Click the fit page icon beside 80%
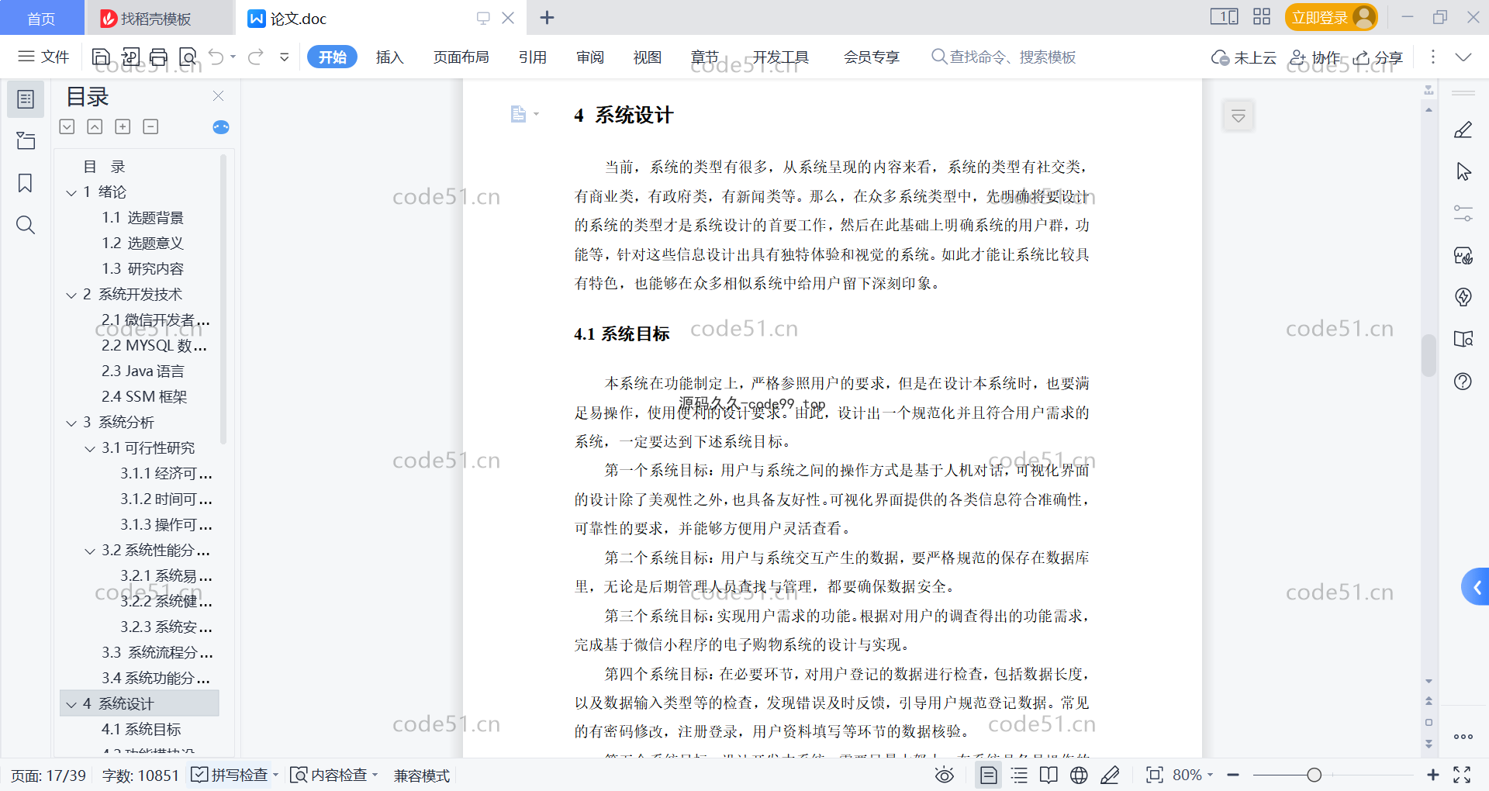The width and height of the screenshot is (1489, 791). point(1154,775)
